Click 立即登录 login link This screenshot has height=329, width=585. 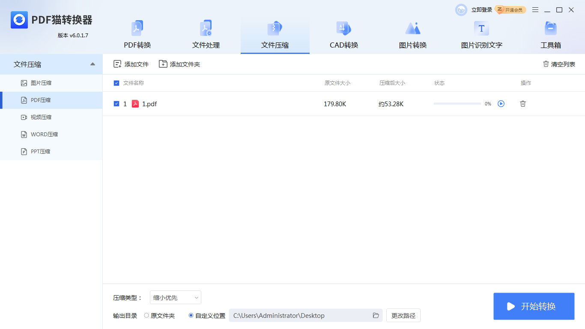[482, 10]
